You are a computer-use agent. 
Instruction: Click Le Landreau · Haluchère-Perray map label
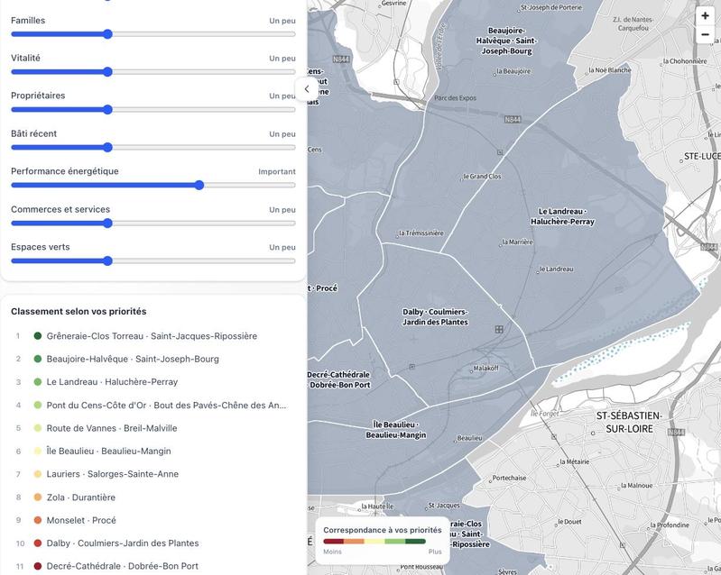click(562, 216)
